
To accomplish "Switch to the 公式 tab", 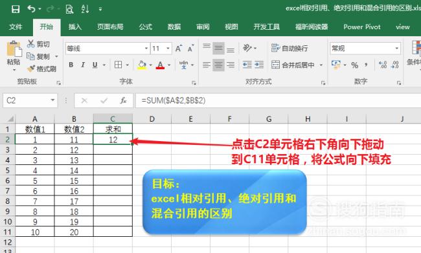I will [146, 27].
